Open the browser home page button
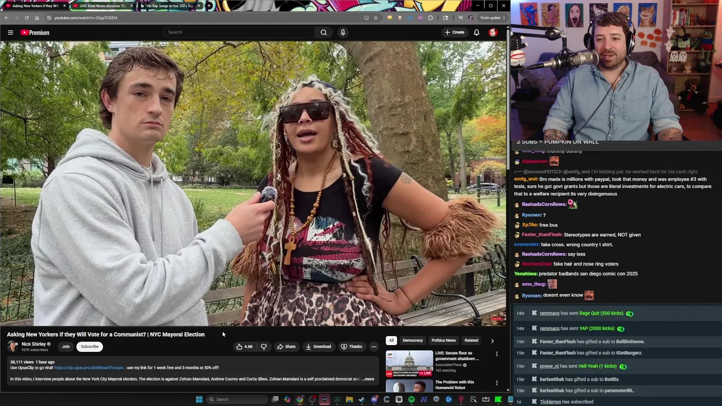 click(37, 17)
